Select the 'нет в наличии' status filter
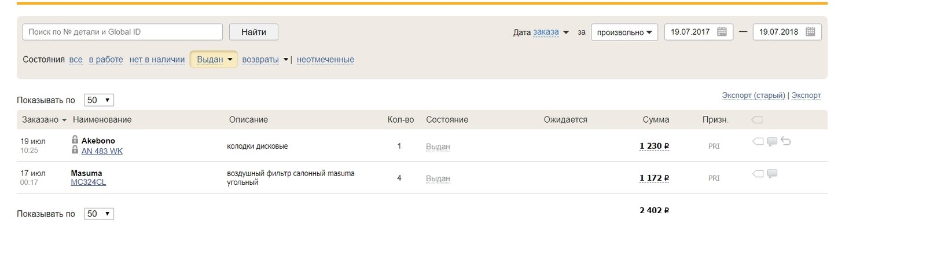926x267 pixels. pos(157,60)
